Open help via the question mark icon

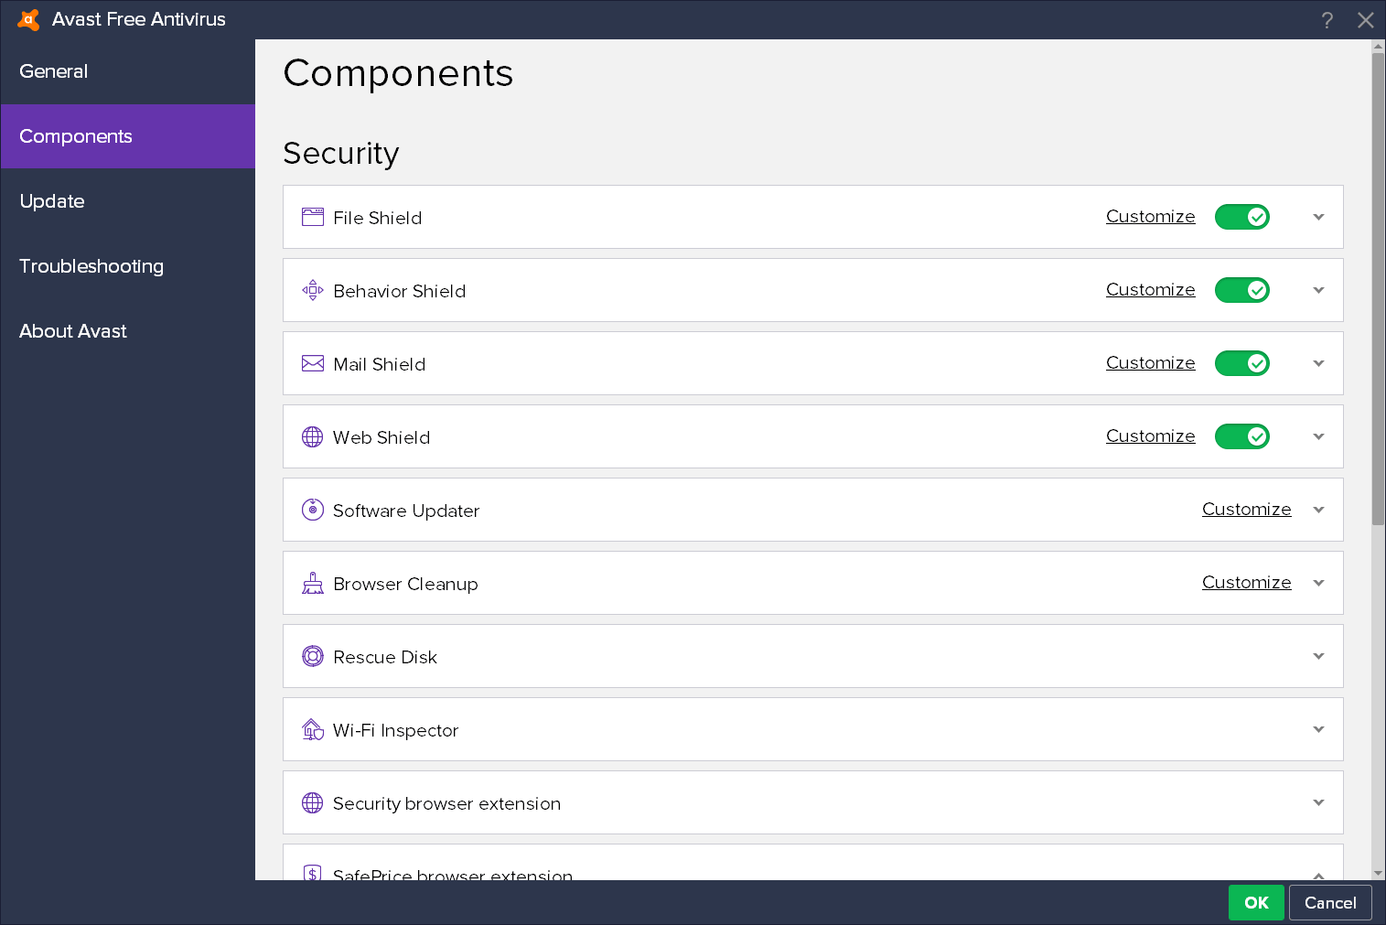tap(1327, 20)
